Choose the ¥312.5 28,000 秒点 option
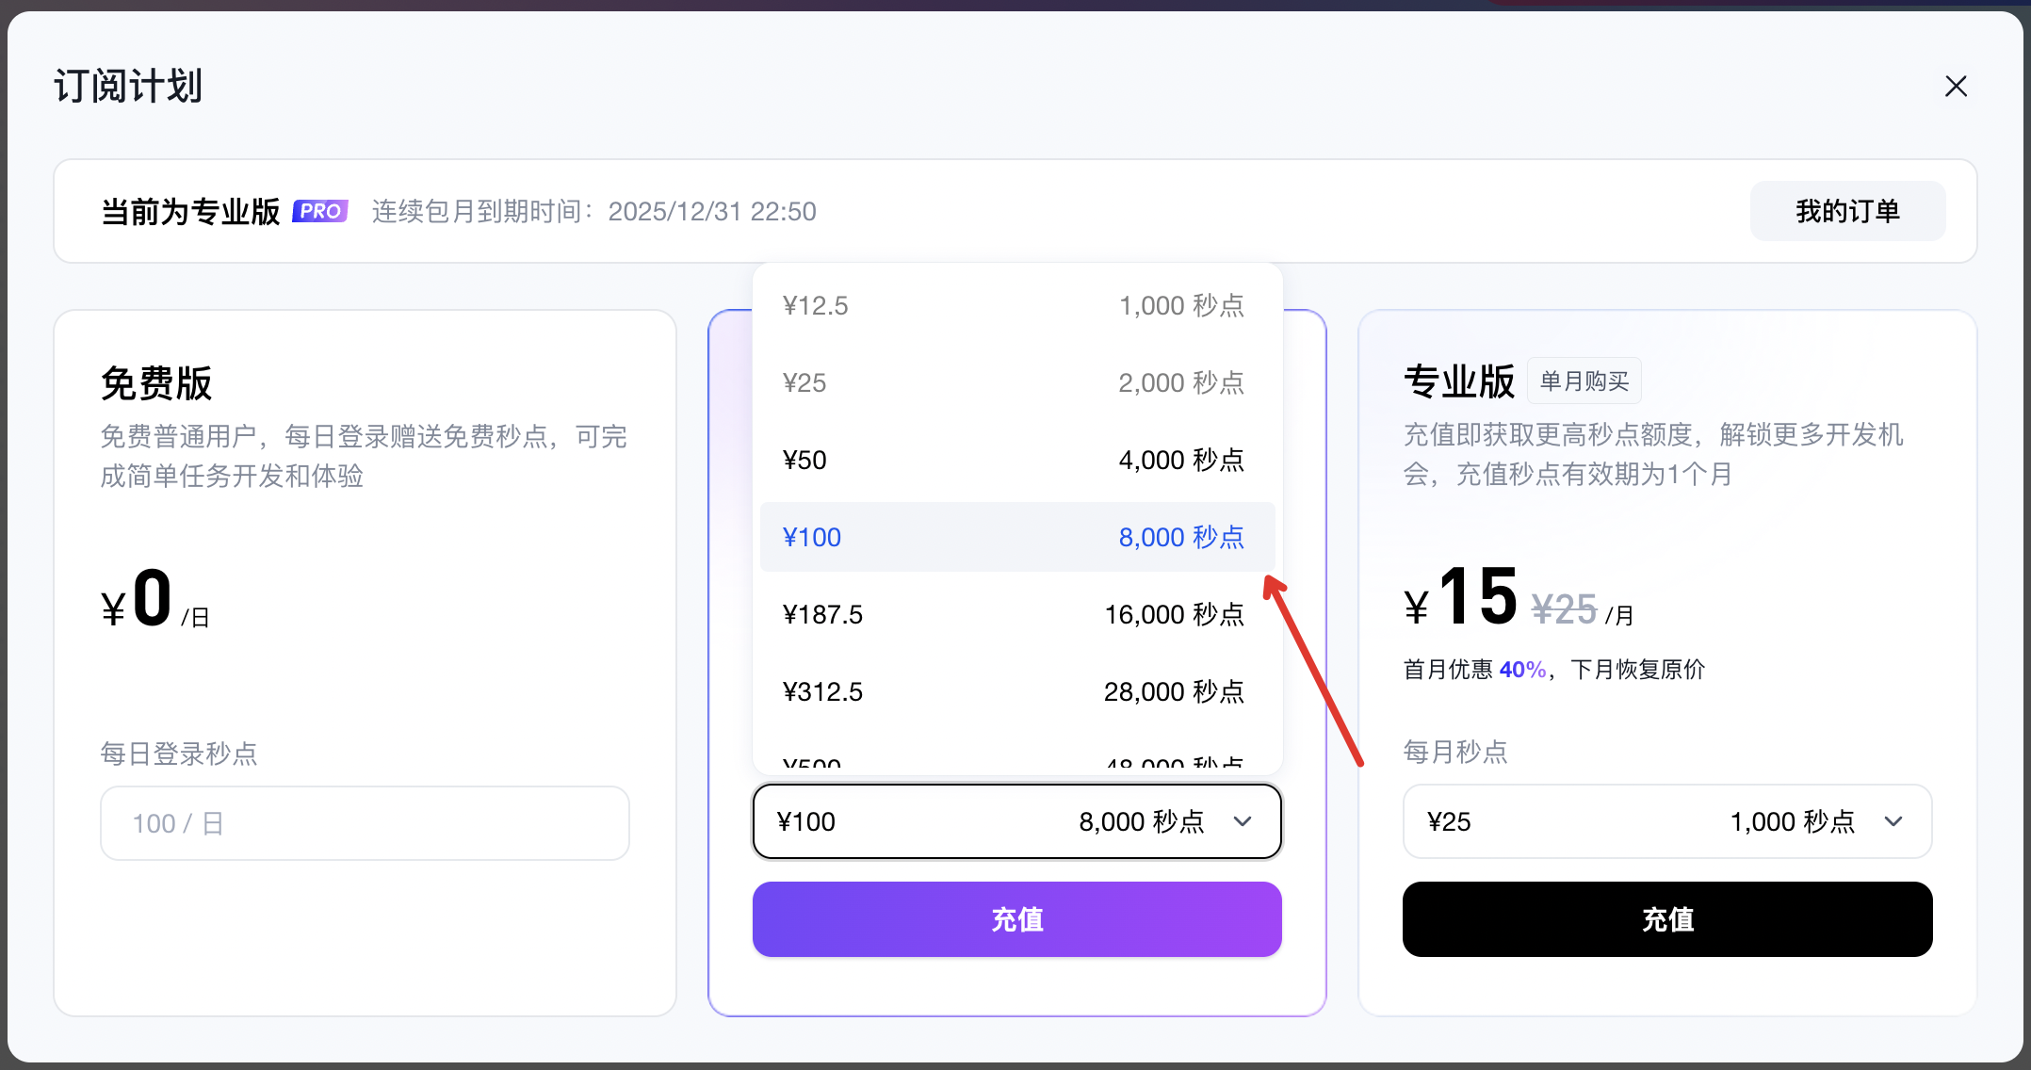Image resolution: width=2031 pixels, height=1070 pixels. (x=1015, y=692)
